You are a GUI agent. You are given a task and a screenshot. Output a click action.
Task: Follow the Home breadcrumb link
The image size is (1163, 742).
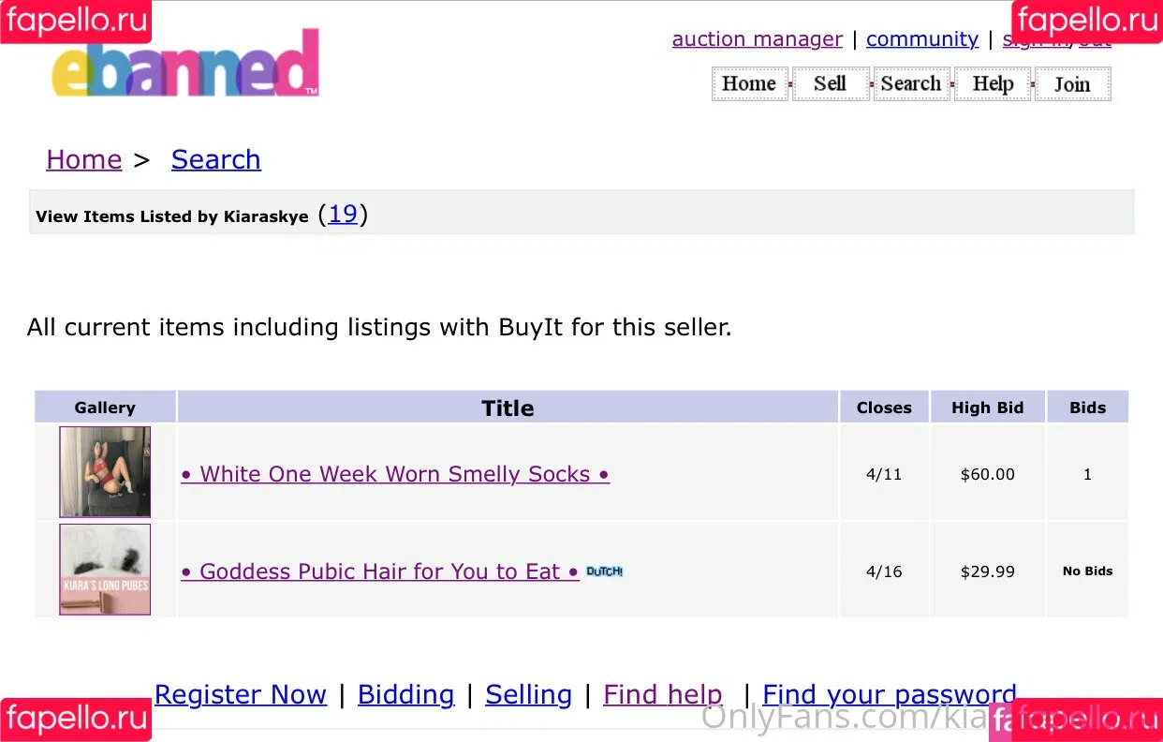[x=84, y=160]
